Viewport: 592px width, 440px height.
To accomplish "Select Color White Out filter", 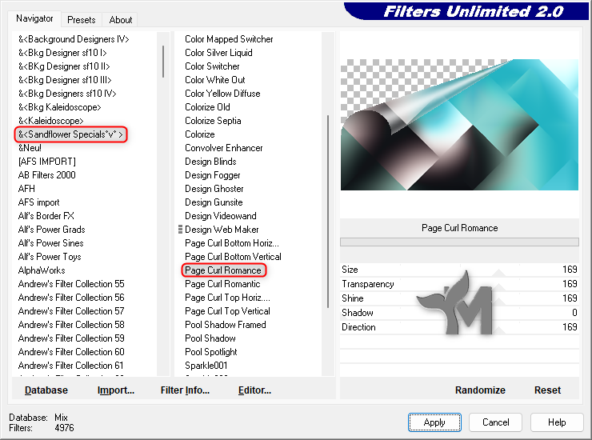I will pyautogui.click(x=215, y=80).
